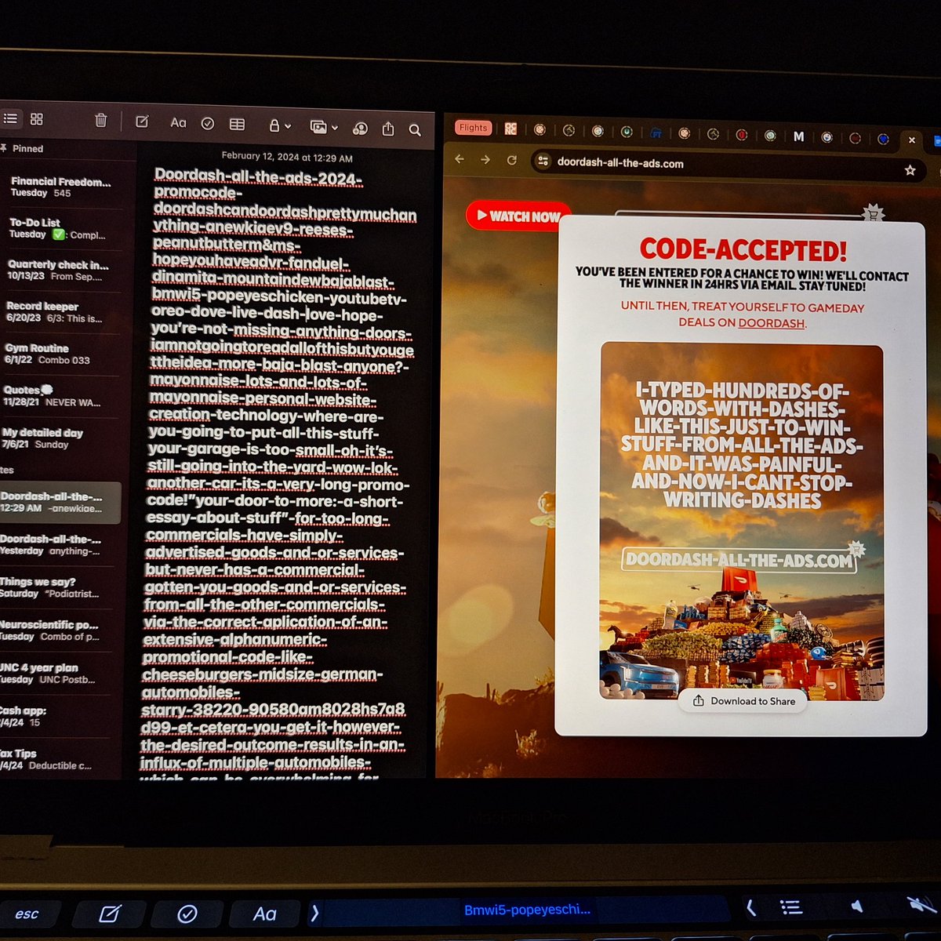941x941 pixels.
Task: Tap the Touch Bar list style icon
Action: (x=791, y=907)
